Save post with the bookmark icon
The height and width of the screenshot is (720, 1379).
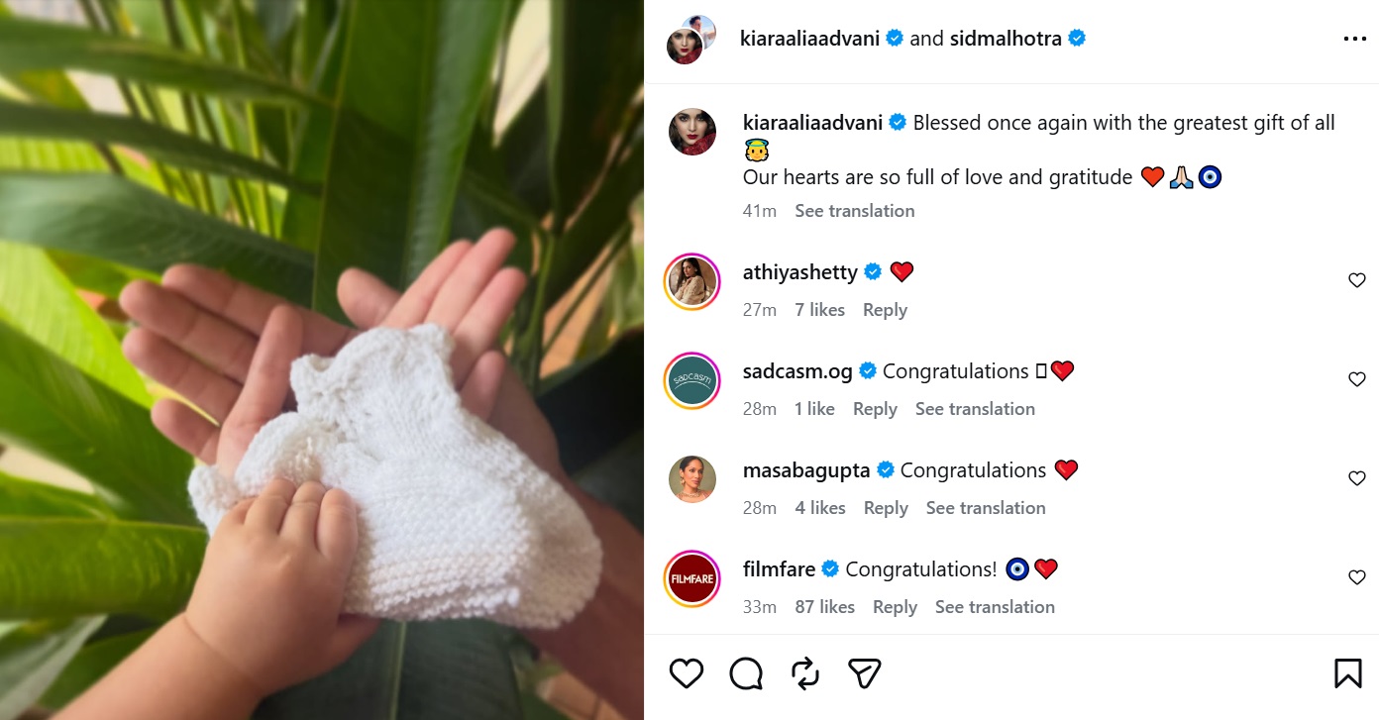click(1347, 673)
